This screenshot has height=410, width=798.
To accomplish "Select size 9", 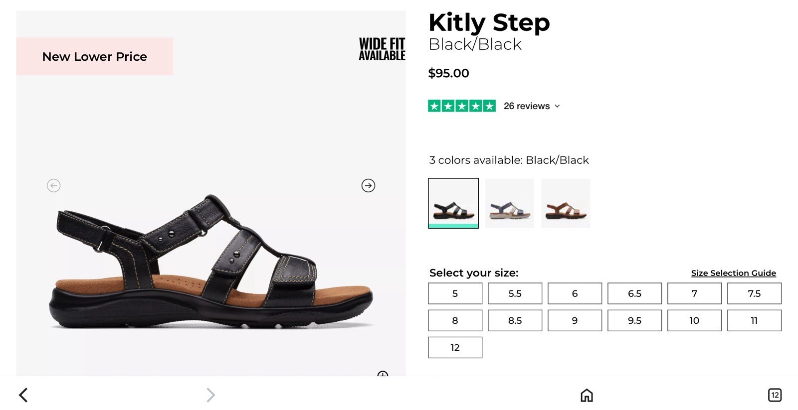I will [575, 320].
